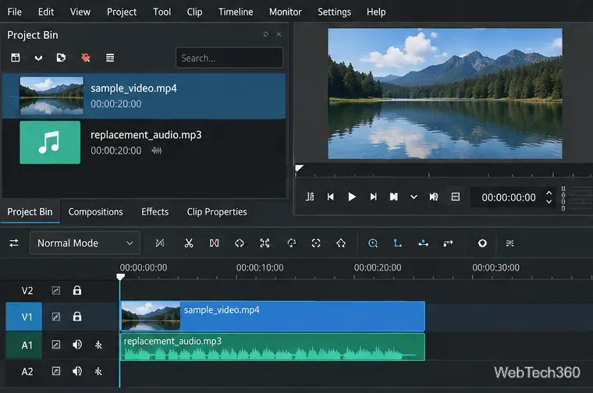Open the View menu

pos(80,12)
